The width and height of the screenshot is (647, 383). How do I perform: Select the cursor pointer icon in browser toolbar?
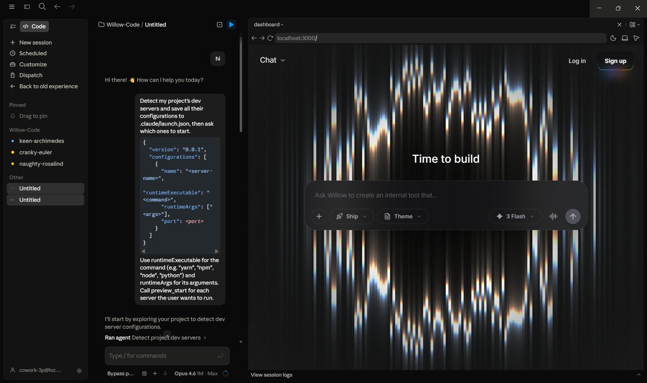pos(636,38)
